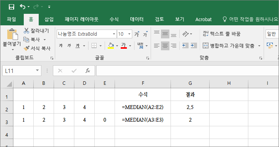Click the accounting number format icon
Image resolution: width=279 pixels, height=147 pixels.
click(270, 46)
